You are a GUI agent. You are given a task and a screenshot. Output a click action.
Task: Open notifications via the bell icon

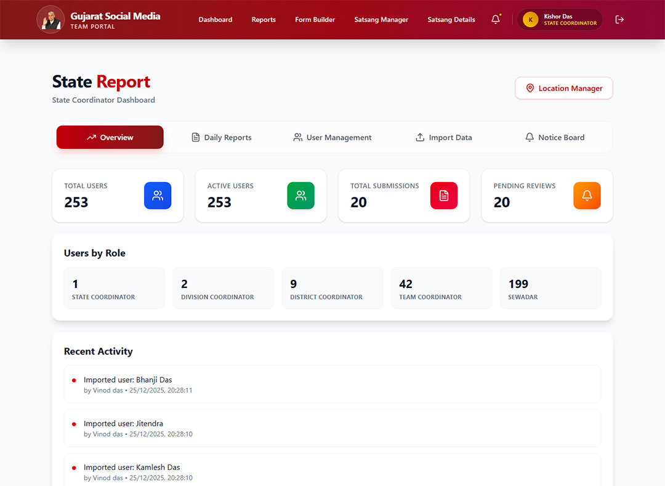496,19
